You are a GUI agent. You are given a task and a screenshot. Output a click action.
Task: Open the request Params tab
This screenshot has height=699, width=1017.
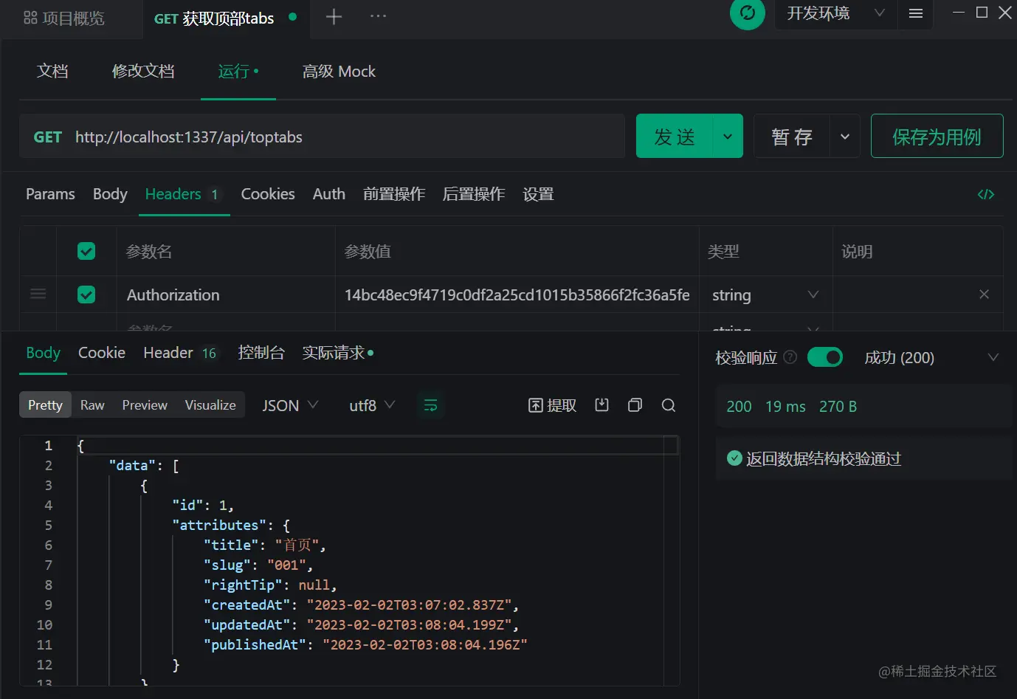coord(50,194)
